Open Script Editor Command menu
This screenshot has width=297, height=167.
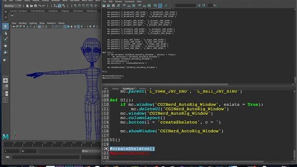pos(129,1)
